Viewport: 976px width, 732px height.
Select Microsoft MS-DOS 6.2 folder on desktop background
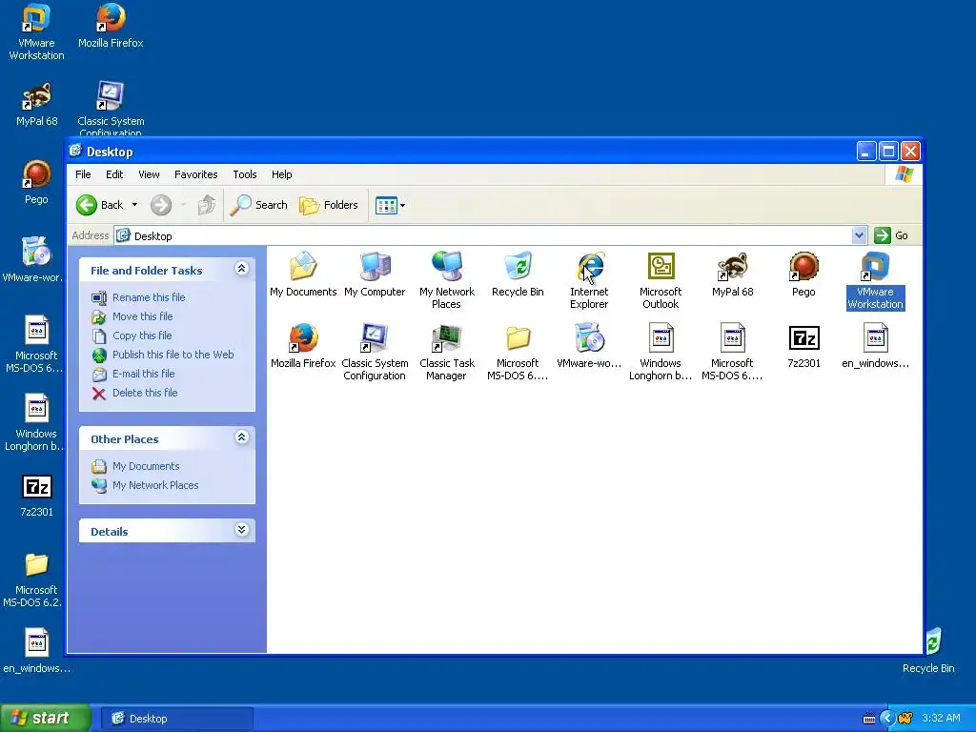34,579
